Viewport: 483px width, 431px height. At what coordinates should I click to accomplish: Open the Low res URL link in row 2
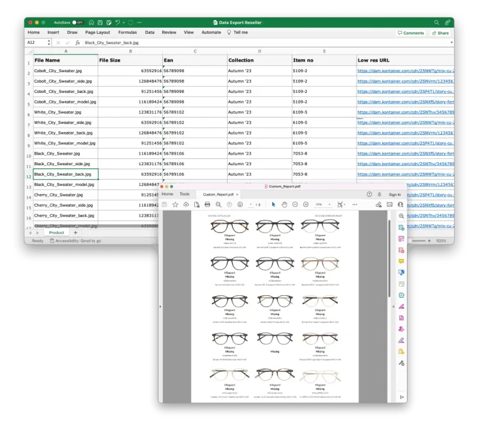tap(406, 71)
